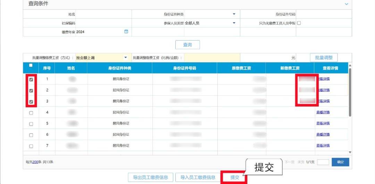
Task: Tick the 只为无缴费工资人员申报 checkbox
Action: point(299,23)
